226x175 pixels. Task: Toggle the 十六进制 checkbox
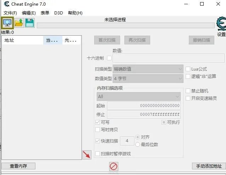[x=109, y=58]
